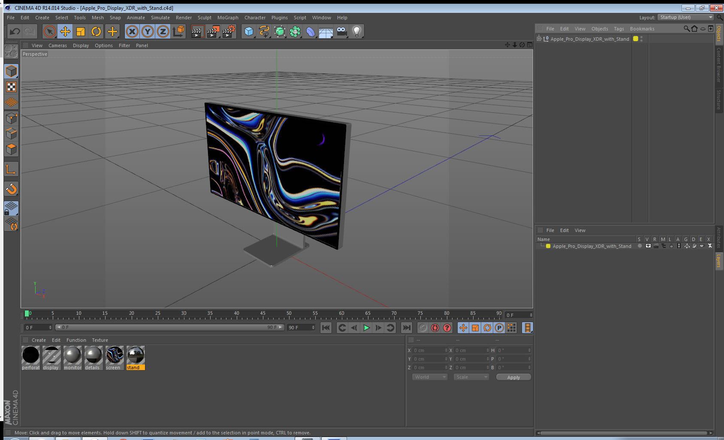Viewport: 724px width, 440px height.
Task: Toggle the Record Active Objects button
Action: (423, 328)
